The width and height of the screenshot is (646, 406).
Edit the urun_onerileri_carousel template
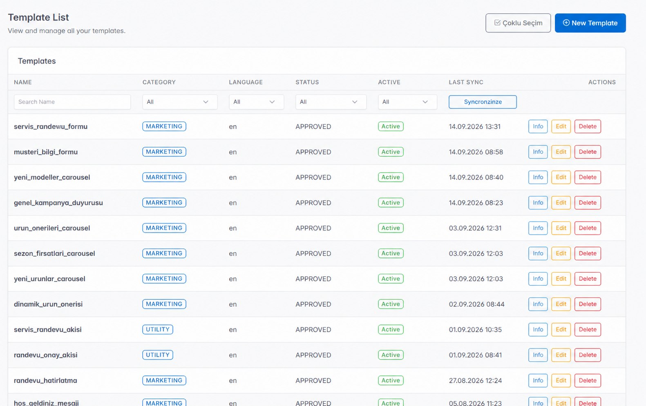pyautogui.click(x=561, y=228)
